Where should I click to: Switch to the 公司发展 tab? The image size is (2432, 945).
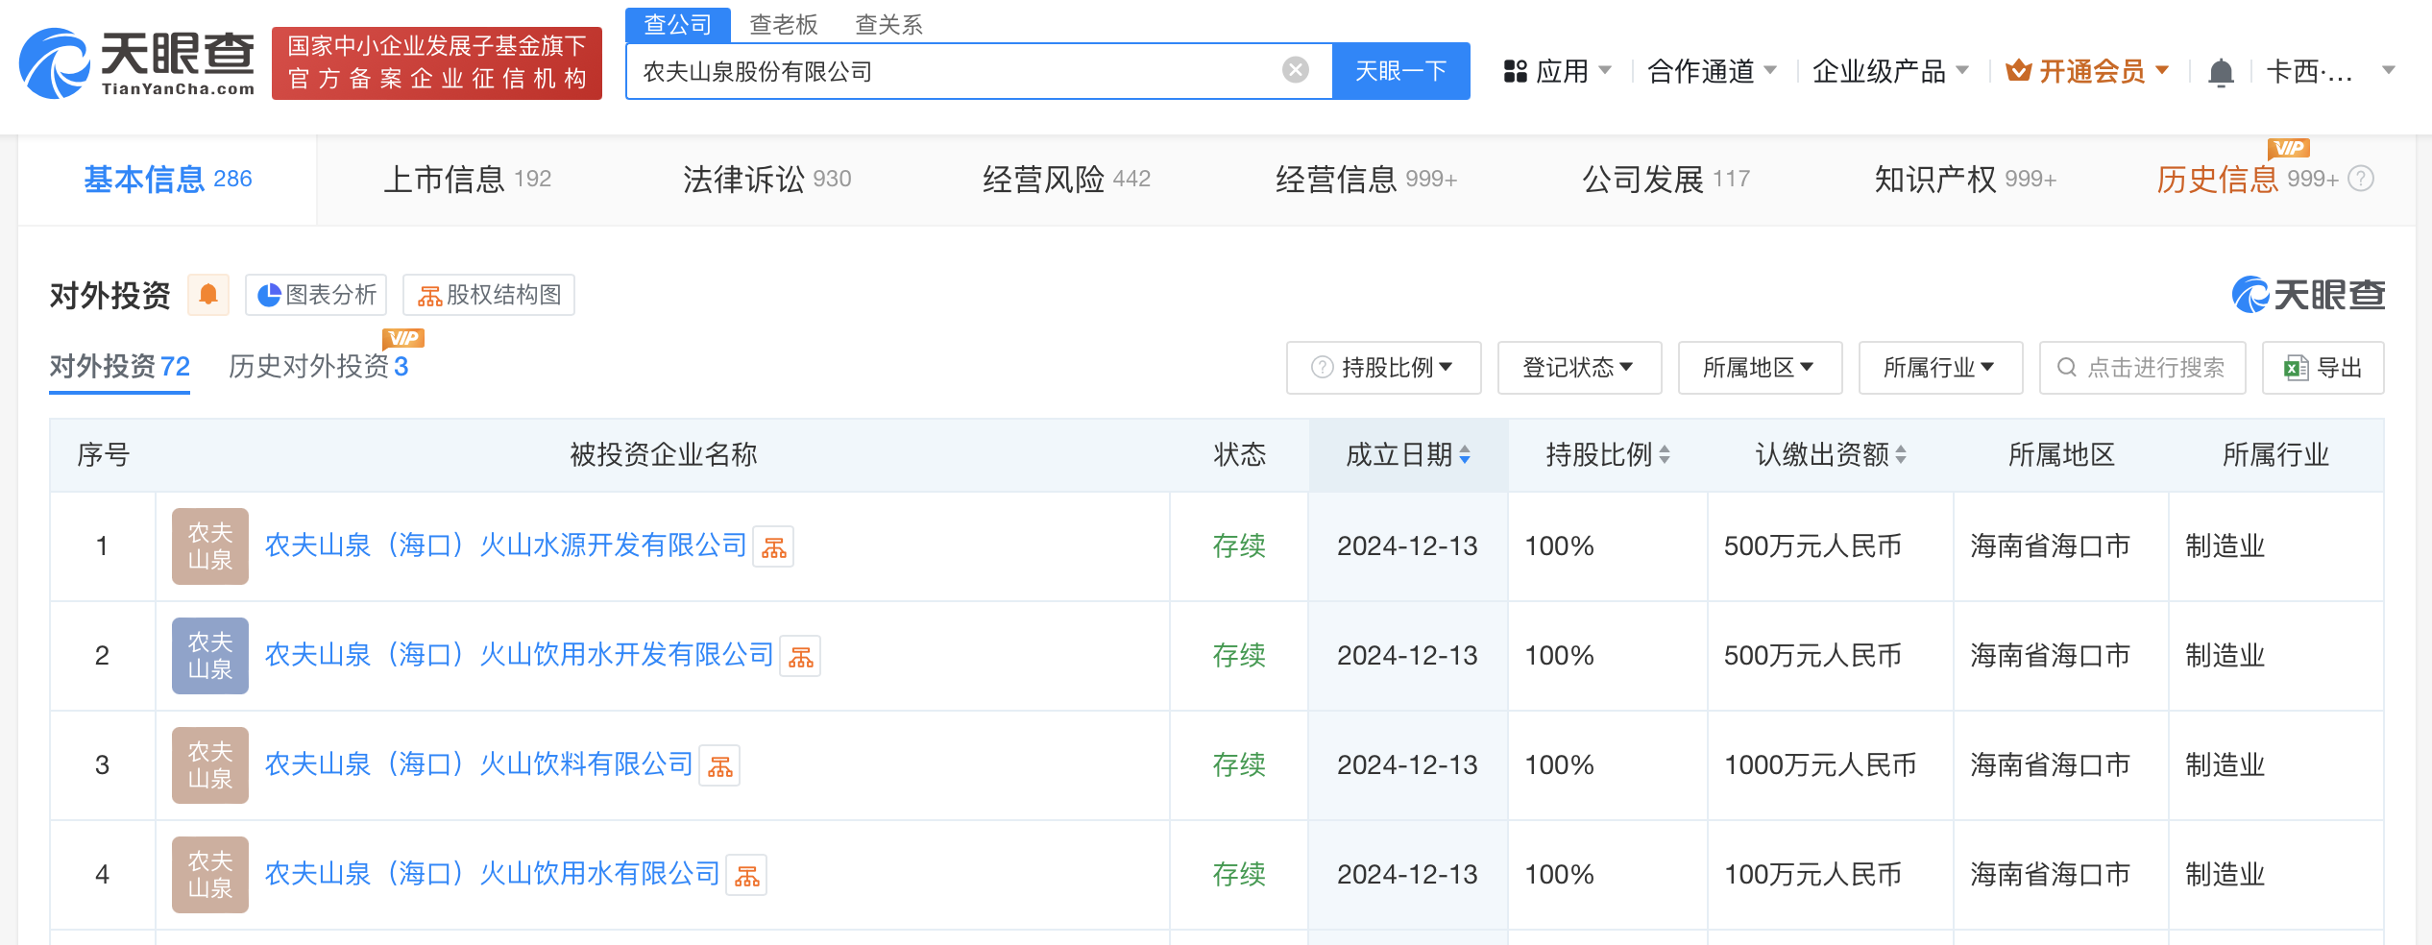(x=1666, y=180)
